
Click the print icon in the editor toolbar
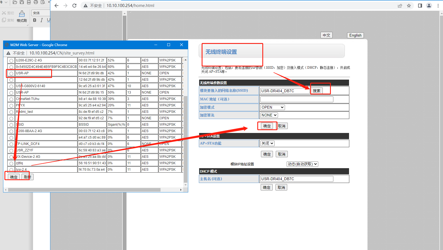point(36,3)
